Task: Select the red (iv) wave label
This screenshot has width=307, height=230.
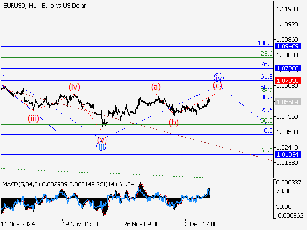Action: tap(74, 87)
